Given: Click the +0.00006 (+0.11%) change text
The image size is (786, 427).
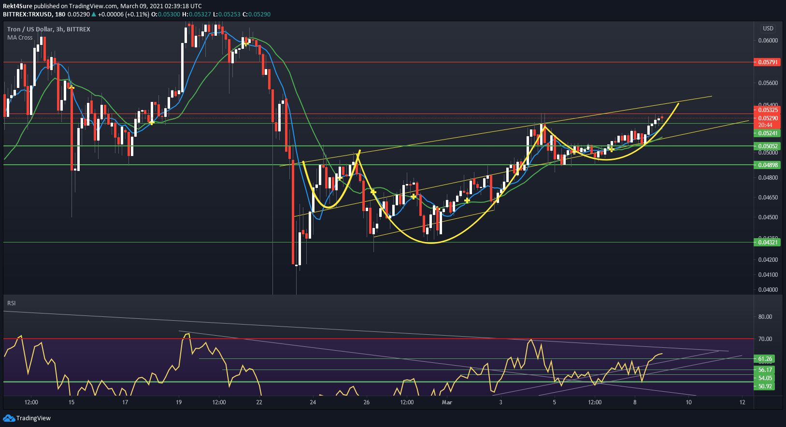Looking at the screenshot, I should 124,14.
